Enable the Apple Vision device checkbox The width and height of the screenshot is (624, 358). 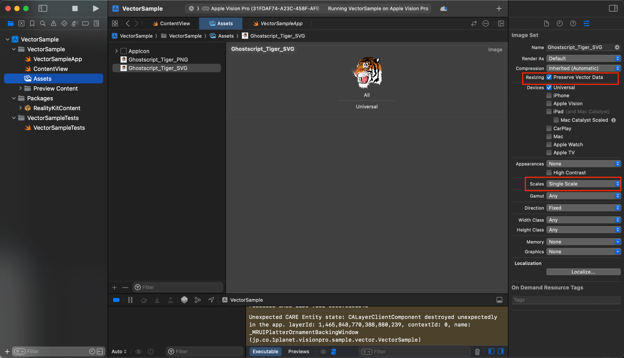[x=549, y=104]
